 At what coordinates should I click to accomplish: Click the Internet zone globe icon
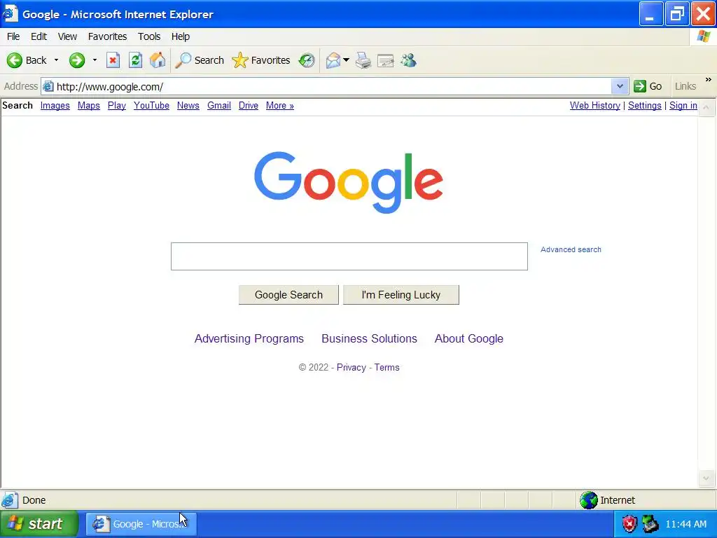588,500
